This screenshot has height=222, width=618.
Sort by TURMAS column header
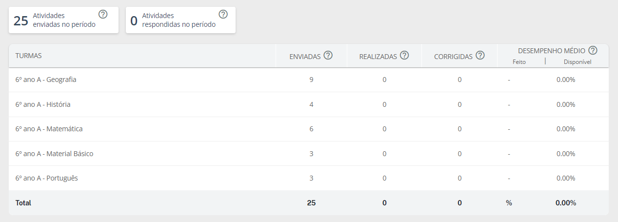click(28, 56)
